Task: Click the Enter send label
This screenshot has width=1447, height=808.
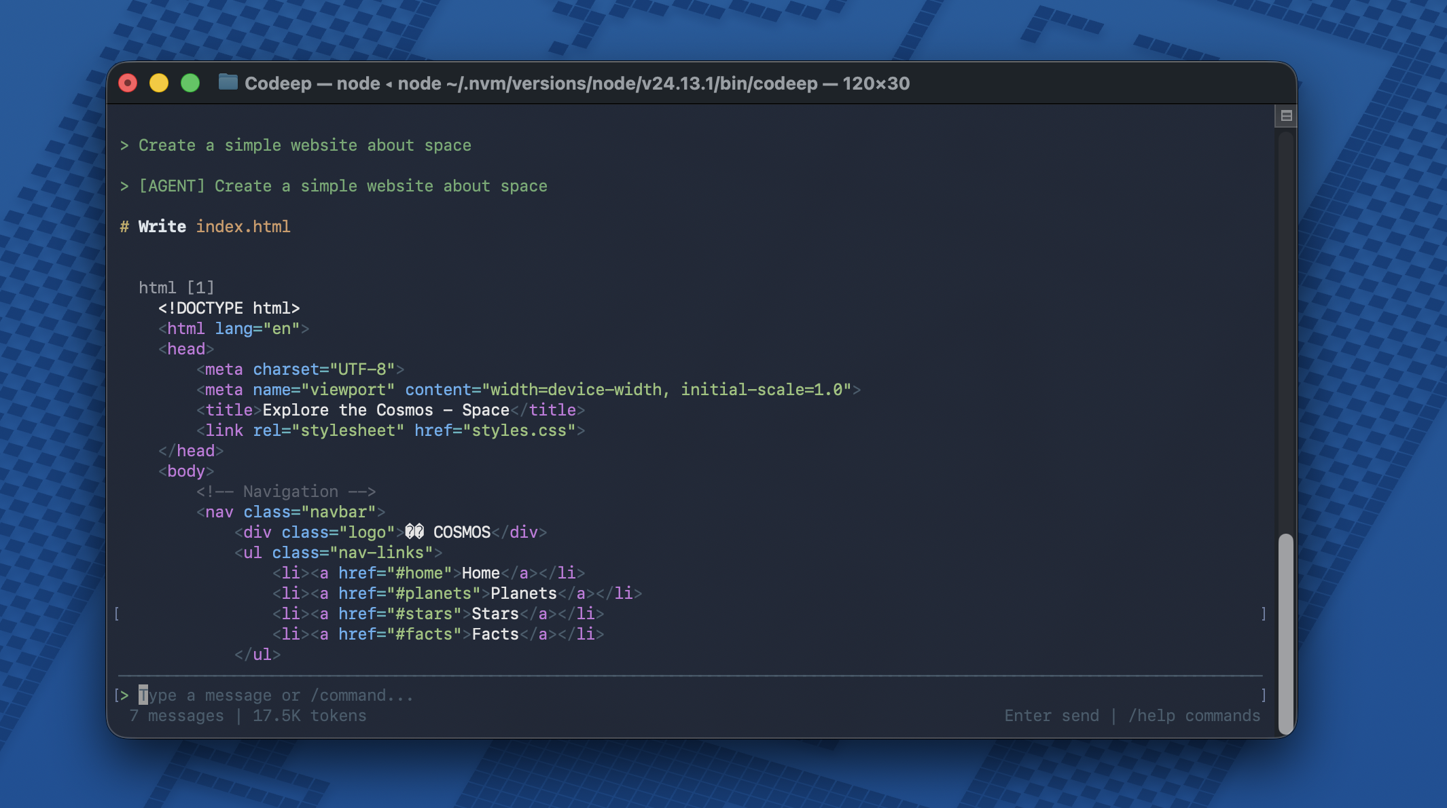Action: pyautogui.click(x=1052, y=716)
